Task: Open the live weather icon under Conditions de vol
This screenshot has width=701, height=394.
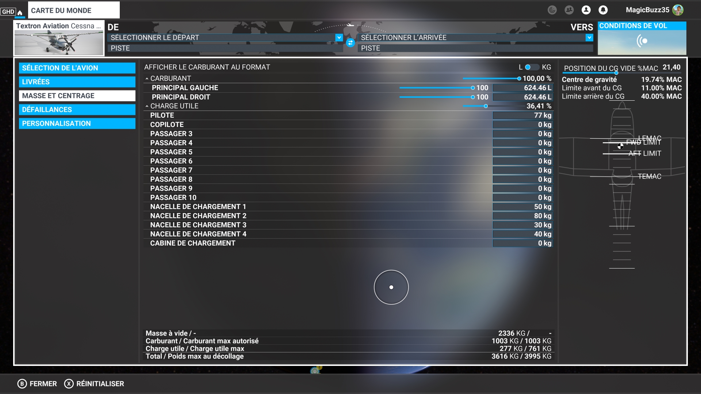Action: coord(642,41)
